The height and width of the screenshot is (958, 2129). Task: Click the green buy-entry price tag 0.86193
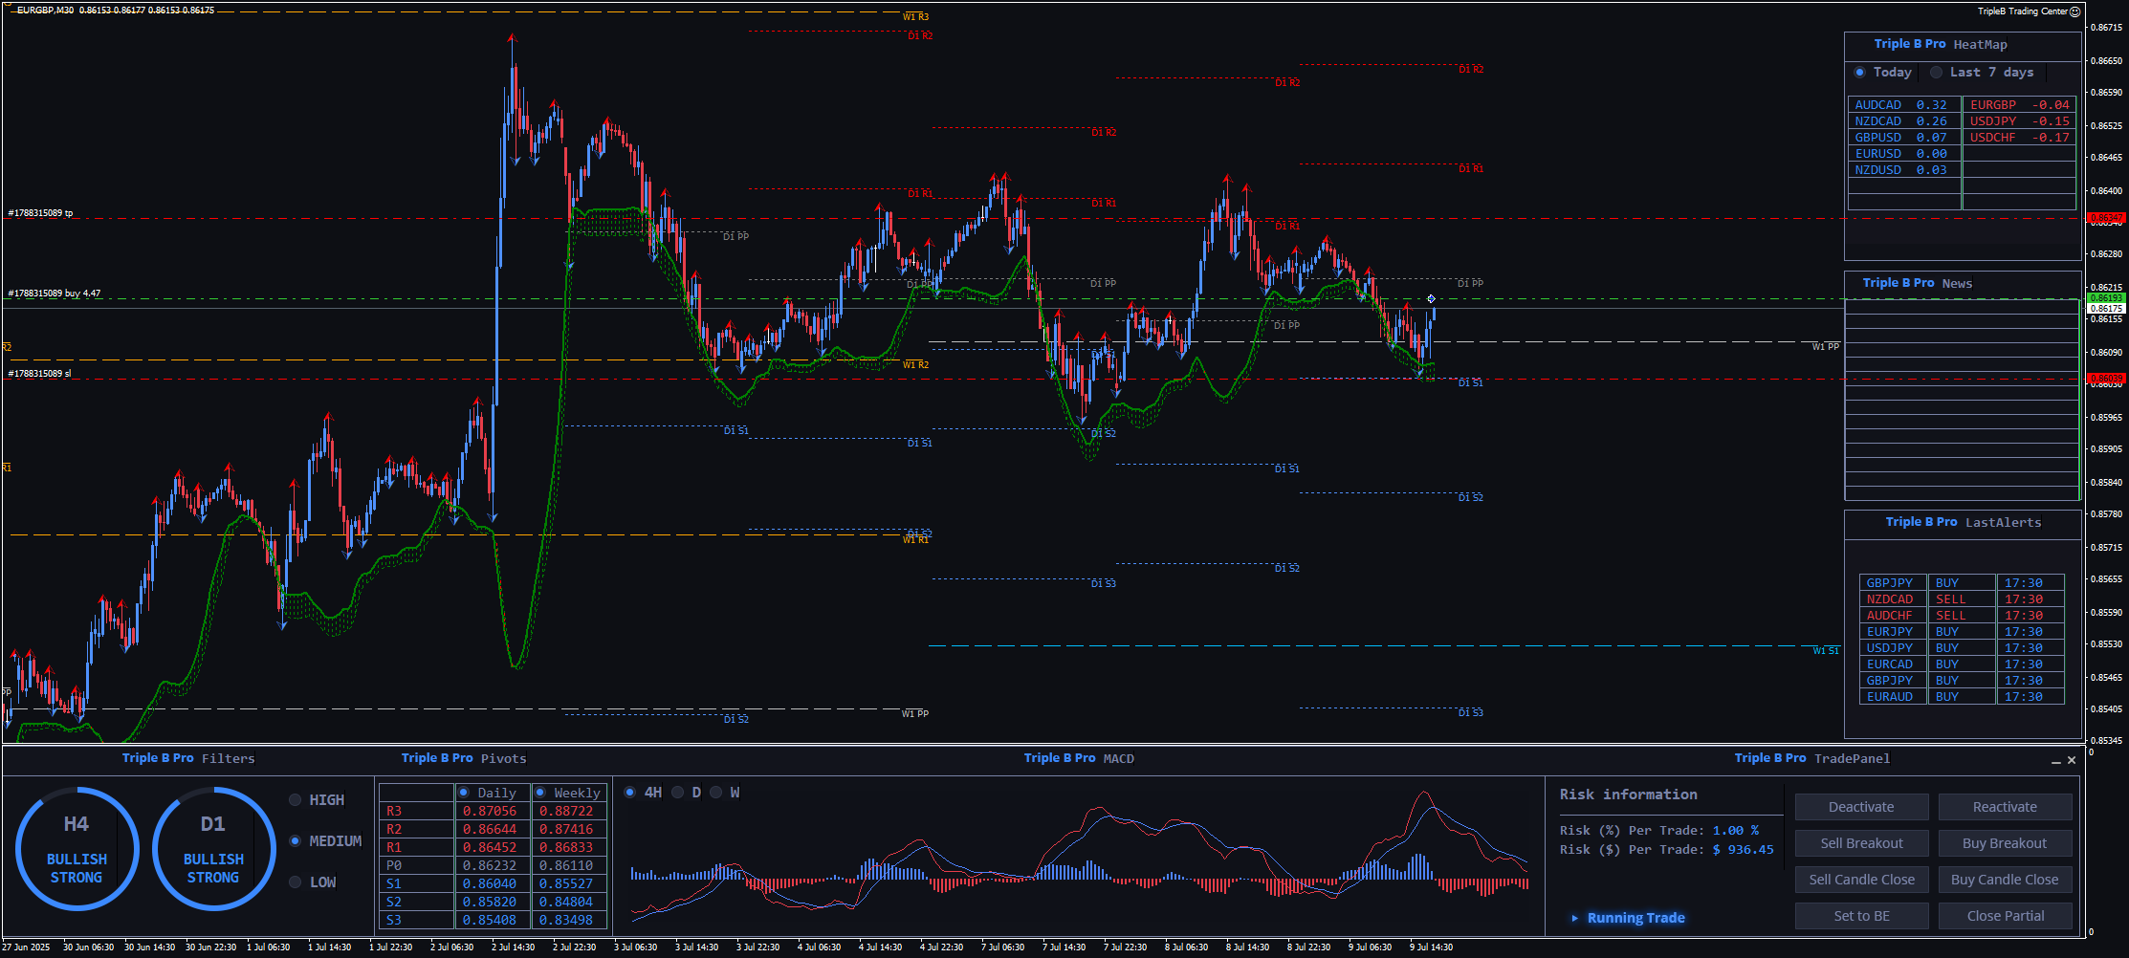2105,298
